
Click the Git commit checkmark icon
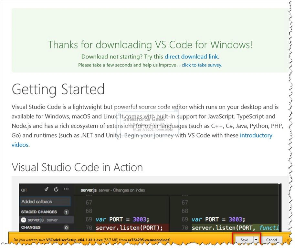coord(47,189)
